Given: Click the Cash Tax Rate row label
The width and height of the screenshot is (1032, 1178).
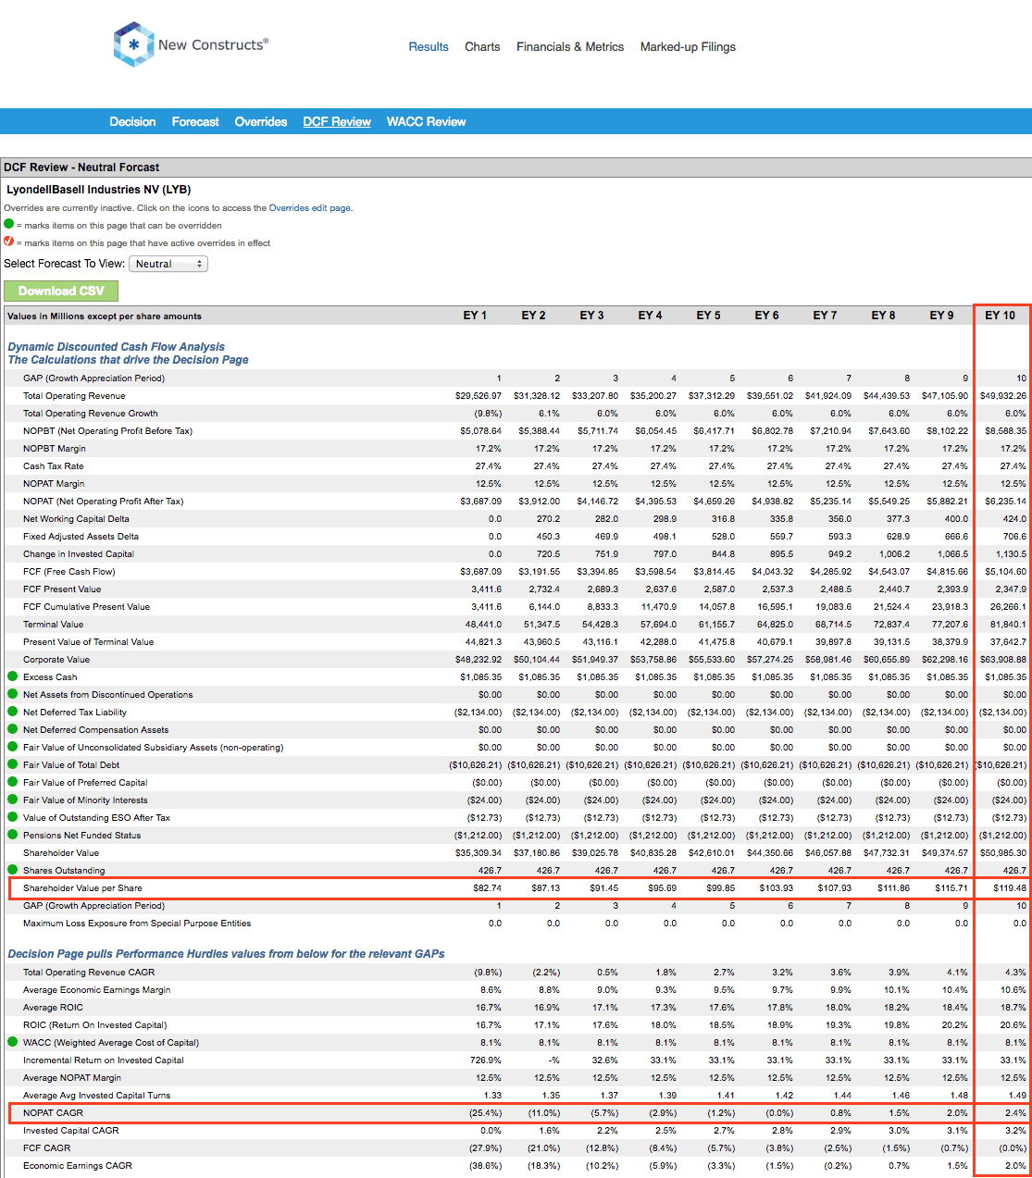Looking at the screenshot, I should 54,465.
